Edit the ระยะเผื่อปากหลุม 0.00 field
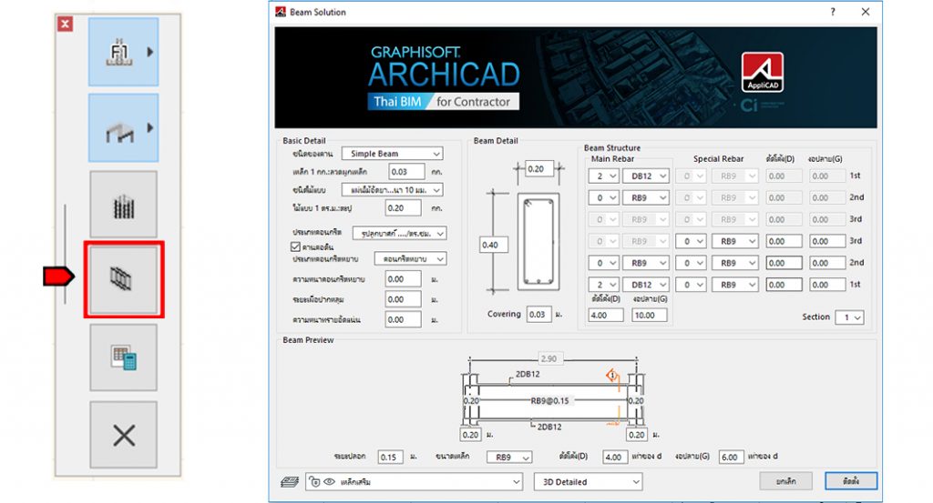933x503 pixels. [x=404, y=299]
